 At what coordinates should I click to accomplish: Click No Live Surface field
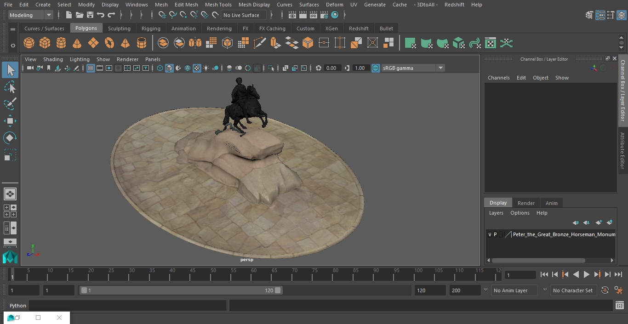(x=244, y=15)
